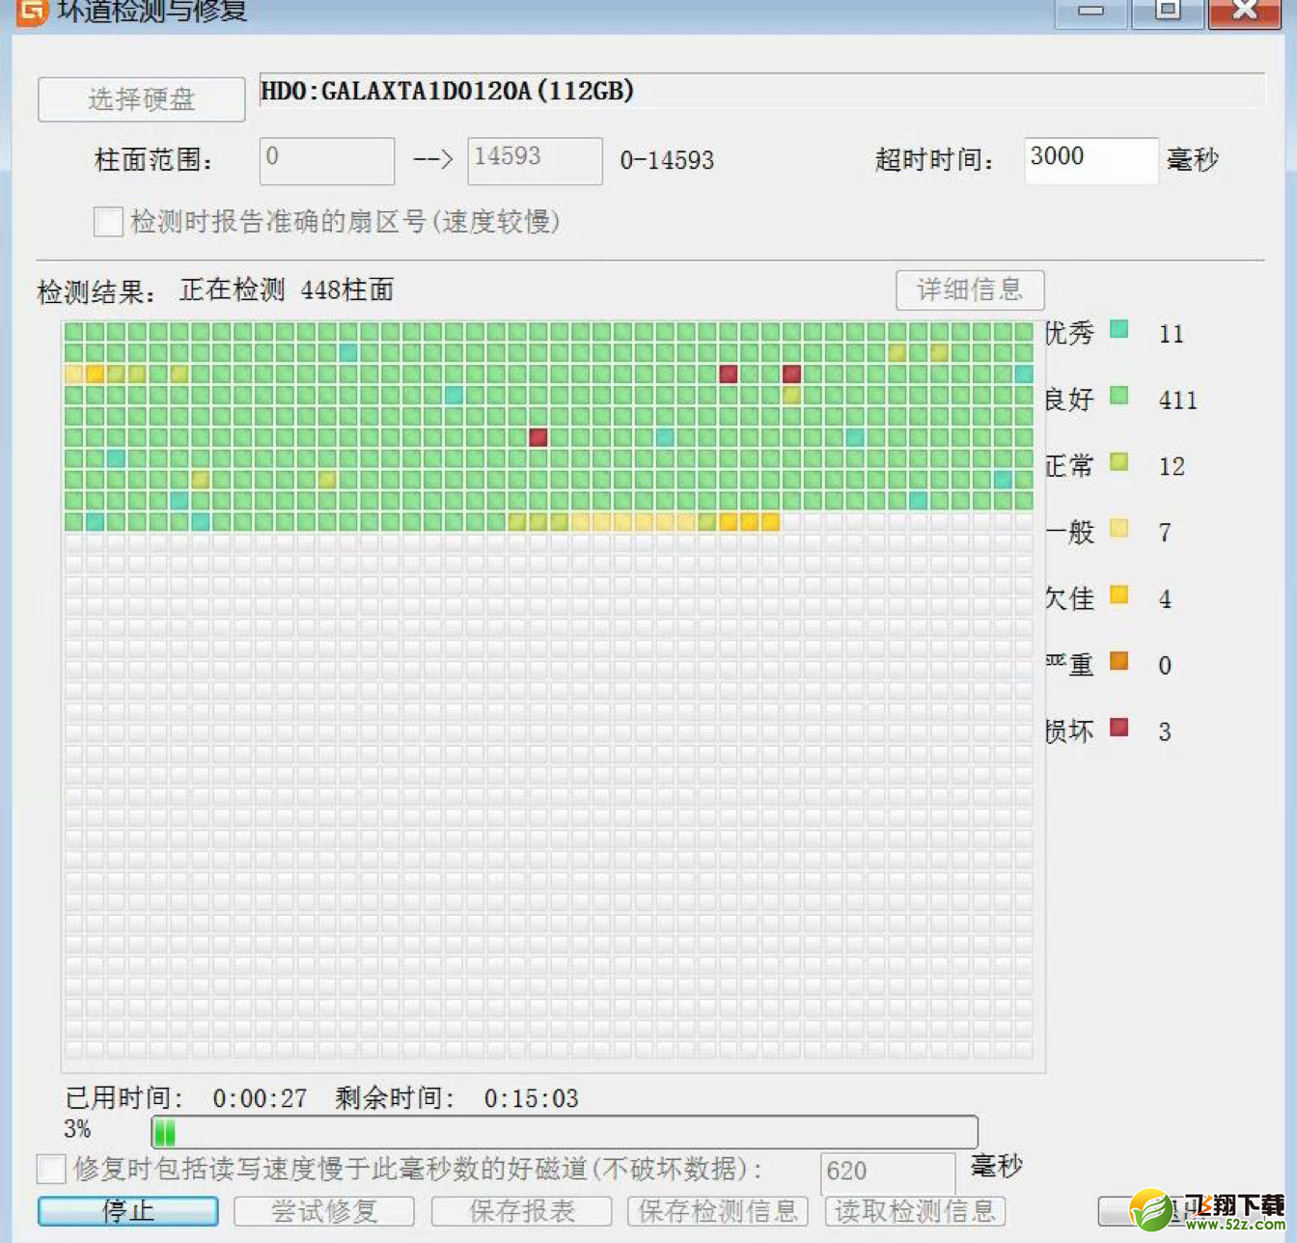
Task: Click the 正常 yellow-green legend swatch
Action: click(x=1119, y=461)
